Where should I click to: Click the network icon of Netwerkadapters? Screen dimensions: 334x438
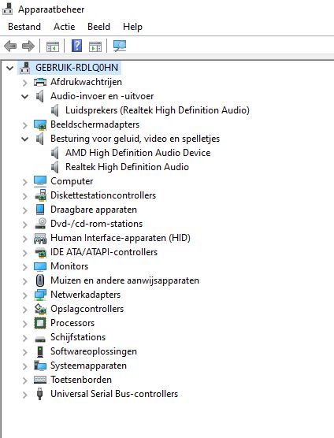point(40,295)
